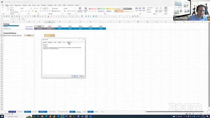210x118 pixels.
Task: Click Windows Start button
Action: (2, 116)
